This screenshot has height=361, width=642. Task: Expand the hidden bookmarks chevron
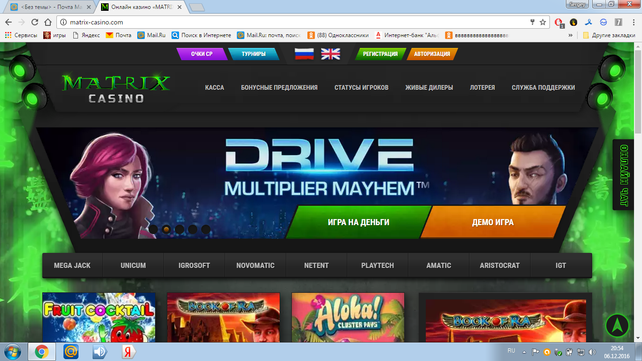(571, 35)
